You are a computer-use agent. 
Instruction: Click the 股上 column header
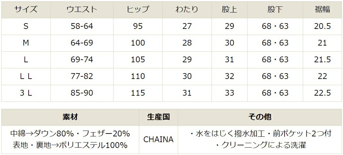tap(229, 10)
